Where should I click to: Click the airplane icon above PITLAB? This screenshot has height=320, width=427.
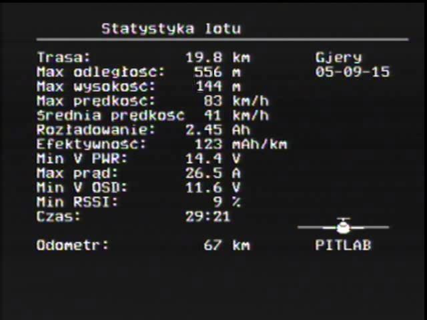[343, 226]
